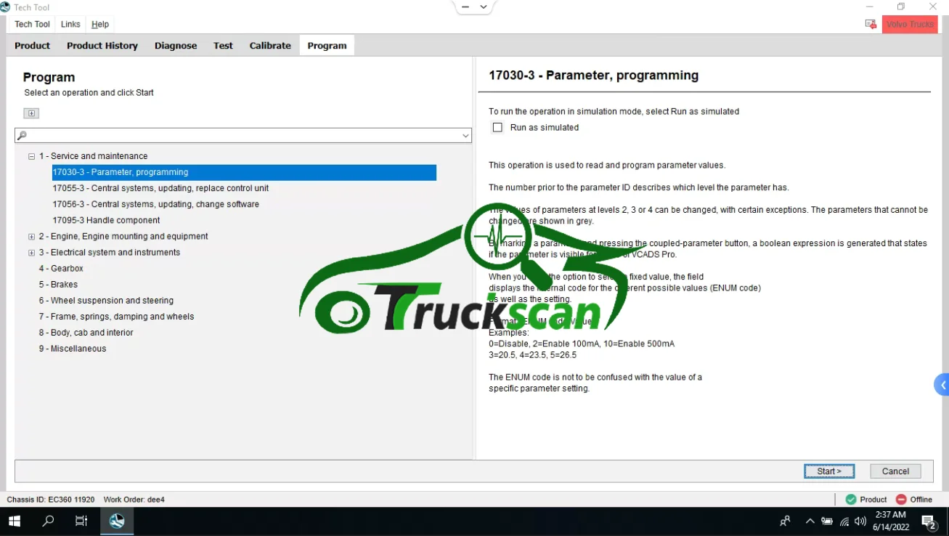Viewport: 949px width, 536px height.
Task: Click the green Product status icon
Action: tap(851, 500)
